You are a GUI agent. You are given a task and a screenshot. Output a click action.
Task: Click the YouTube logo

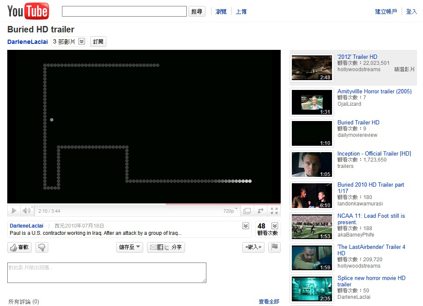(28, 11)
